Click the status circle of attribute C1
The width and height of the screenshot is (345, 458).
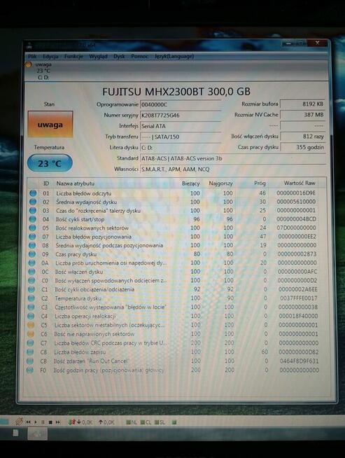pos(31,289)
